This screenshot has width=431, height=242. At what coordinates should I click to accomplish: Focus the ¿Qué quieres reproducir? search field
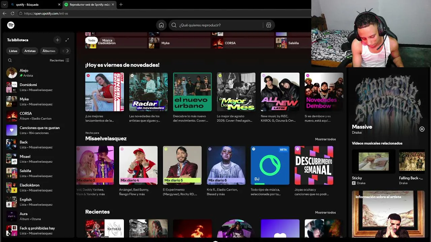(x=220, y=25)
